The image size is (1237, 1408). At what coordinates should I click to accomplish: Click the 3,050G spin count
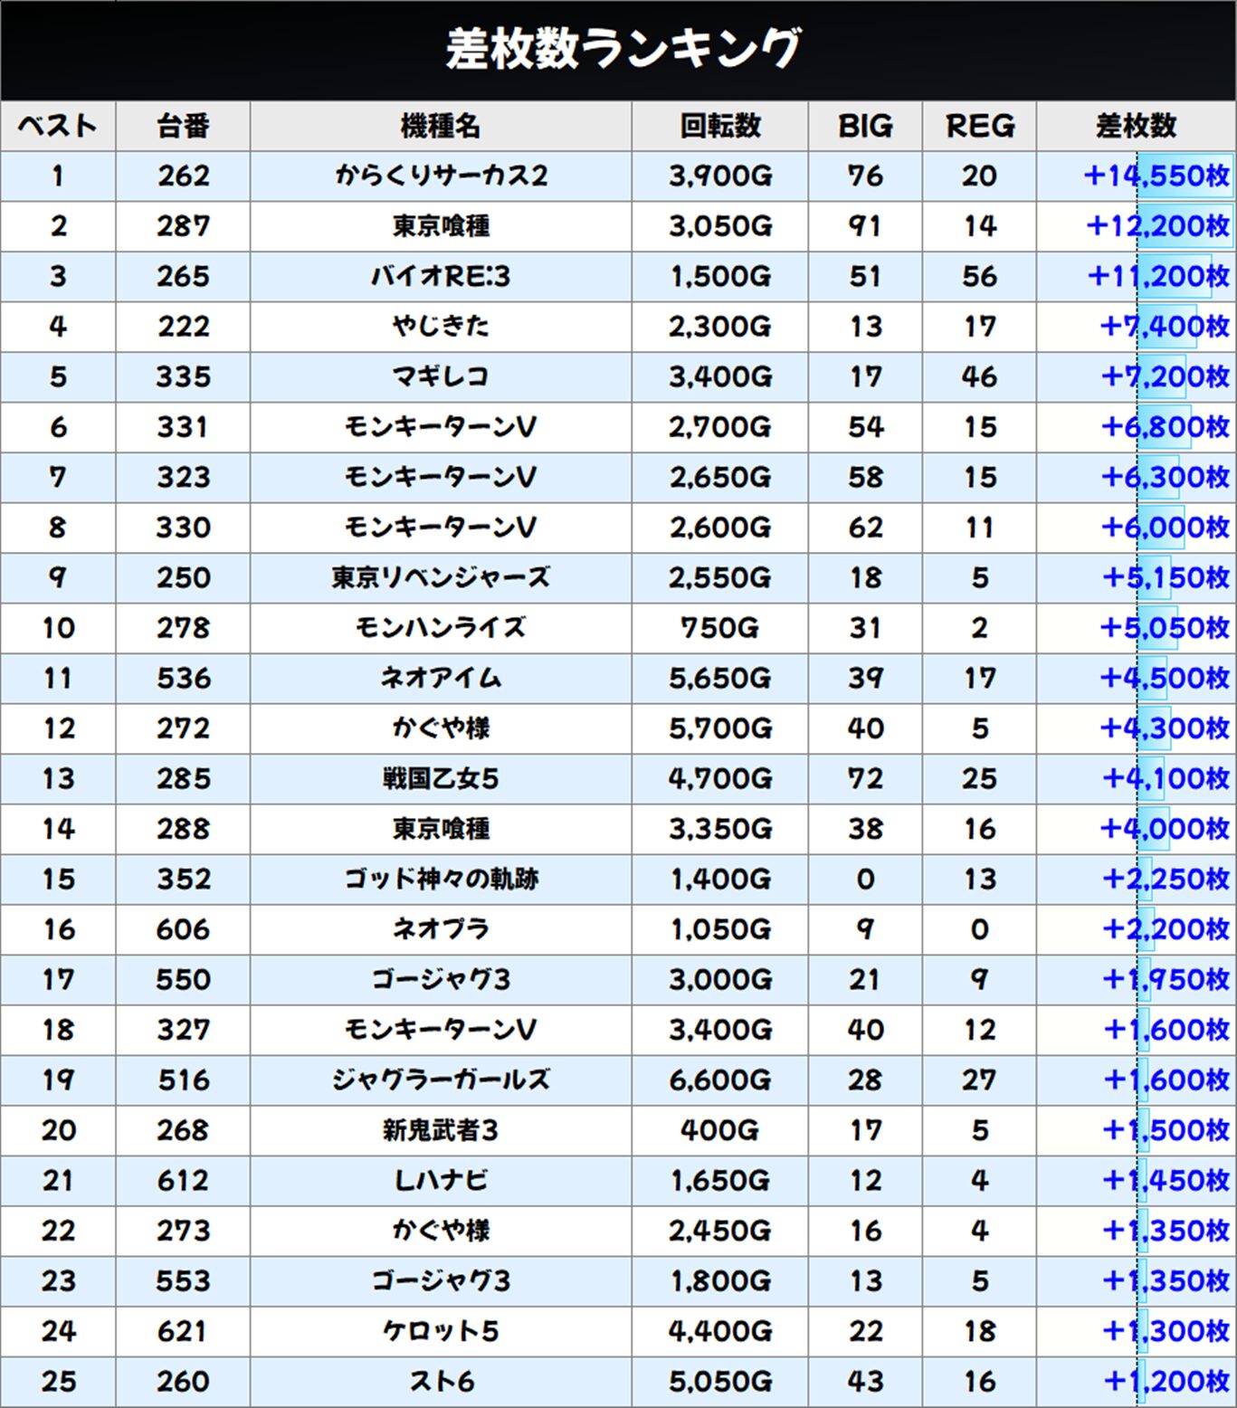(720, 226)
